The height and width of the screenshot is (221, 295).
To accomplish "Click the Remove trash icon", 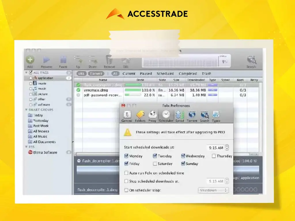I will 109,60.
